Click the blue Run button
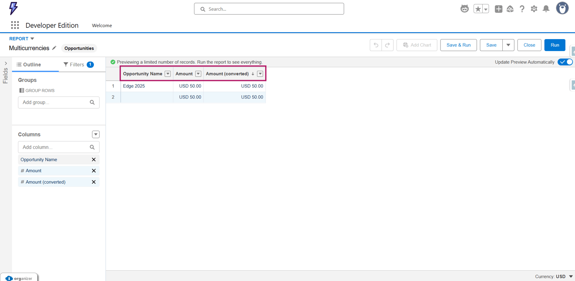Screen dimensions: 575x281 [555, 45]
